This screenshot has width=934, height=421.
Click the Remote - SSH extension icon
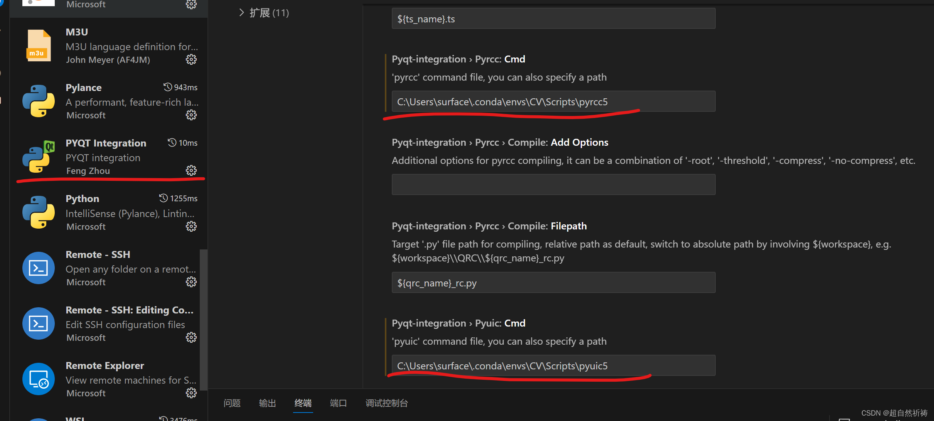tap(38, 268)
